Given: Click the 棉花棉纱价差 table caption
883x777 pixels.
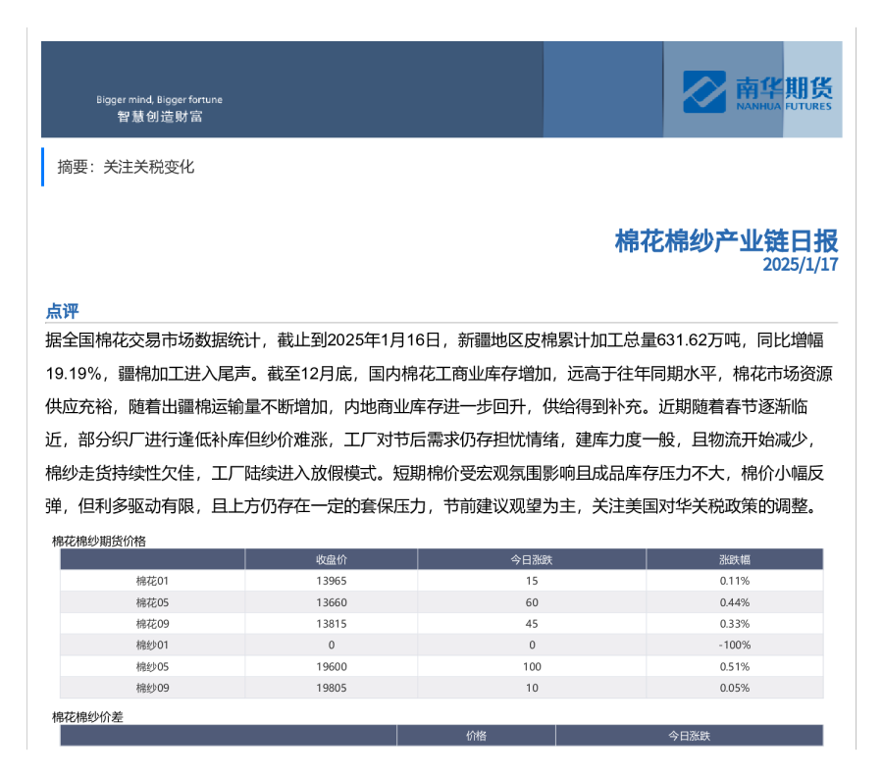Looking at the screenshot, I should point(87,717).
